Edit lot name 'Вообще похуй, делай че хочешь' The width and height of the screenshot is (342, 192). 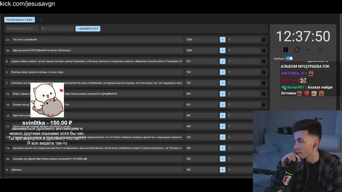pyautogui.click(x=96, y=72)
